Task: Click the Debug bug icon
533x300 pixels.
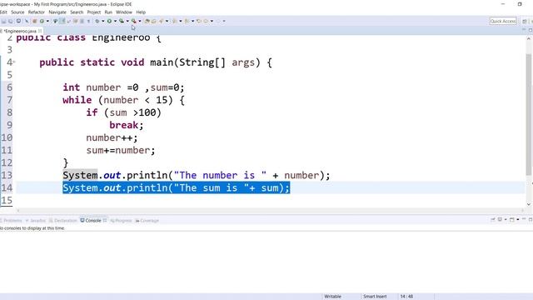Action: pos(97,21)
